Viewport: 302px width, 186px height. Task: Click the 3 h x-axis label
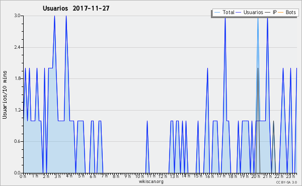click(57, 176)
